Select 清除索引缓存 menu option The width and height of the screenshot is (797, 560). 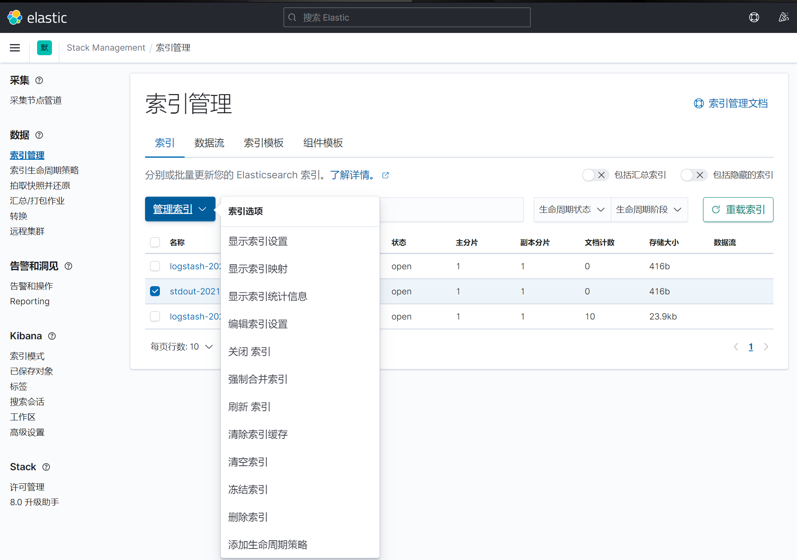coord(300,434)
